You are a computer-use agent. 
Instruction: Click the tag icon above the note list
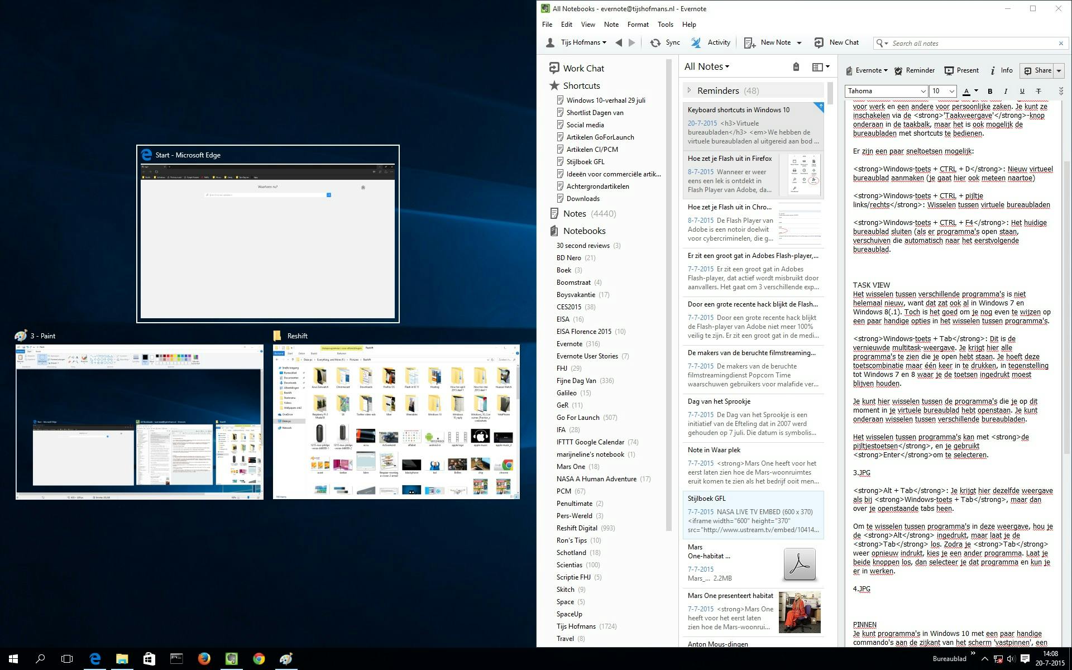coord(796,66)
